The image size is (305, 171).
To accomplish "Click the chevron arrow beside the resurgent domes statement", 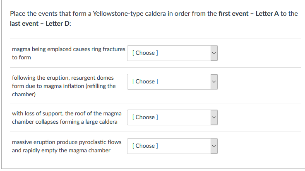I will [214, 81].
